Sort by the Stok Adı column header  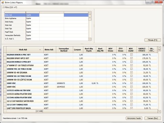(25, 50)
